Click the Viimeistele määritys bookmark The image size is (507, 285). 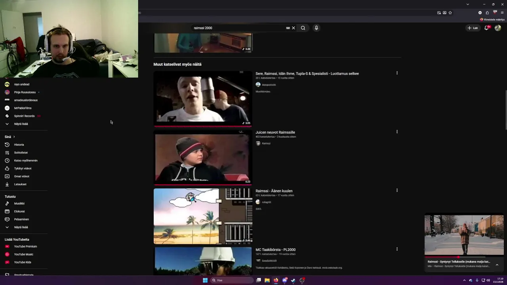tap(492, 19)
